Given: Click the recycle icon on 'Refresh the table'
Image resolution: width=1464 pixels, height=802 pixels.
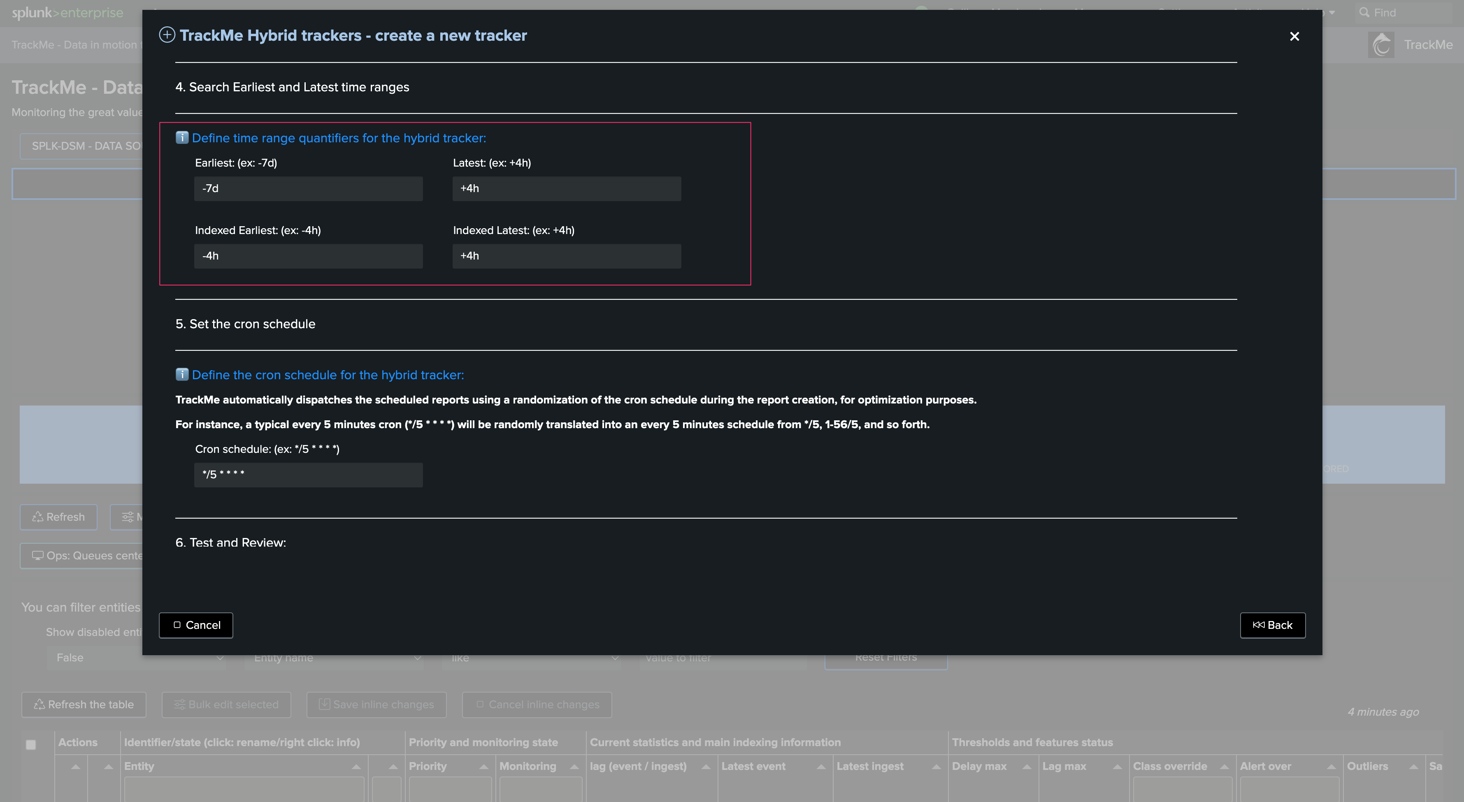Looking at the screenshot, I should tap(39, 704).
